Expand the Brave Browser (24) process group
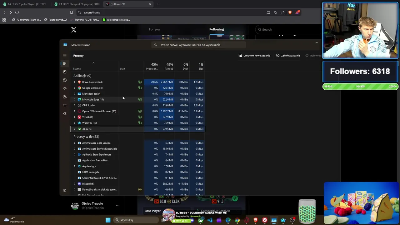 (x=75, y=82)
